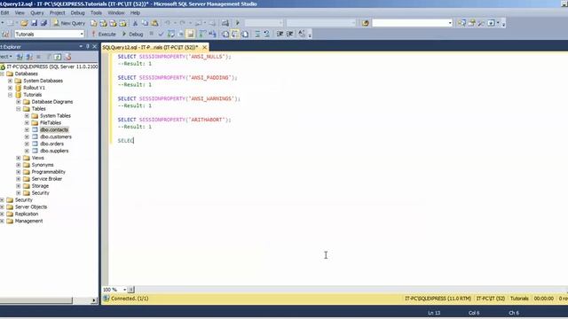Open the Connect dropdown in Object Explorer
Viewport: 568px width, 319px height.
pyautogui.click(x=5, y=57)
